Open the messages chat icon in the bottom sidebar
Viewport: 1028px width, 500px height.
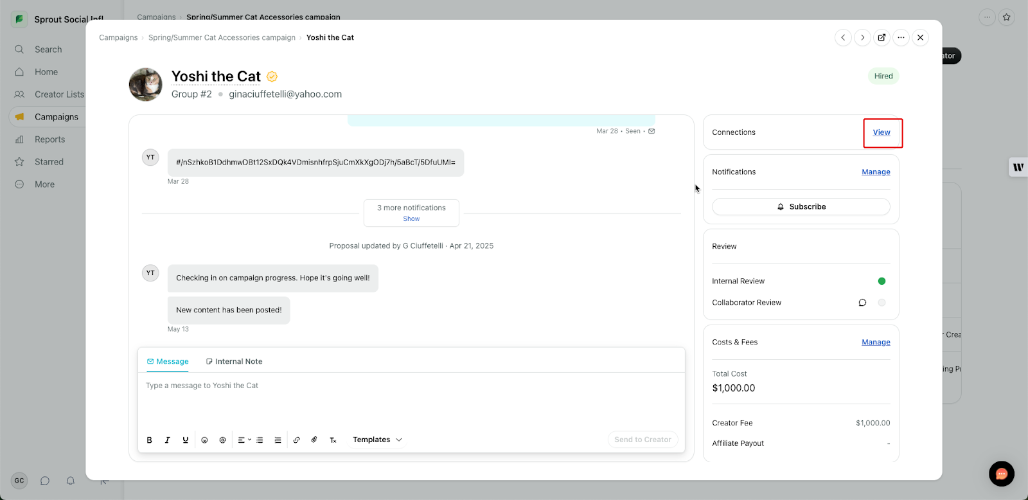tap(45, 481)
